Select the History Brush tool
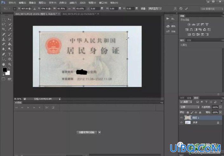The image size is (224, 156). tap(10, 39)
